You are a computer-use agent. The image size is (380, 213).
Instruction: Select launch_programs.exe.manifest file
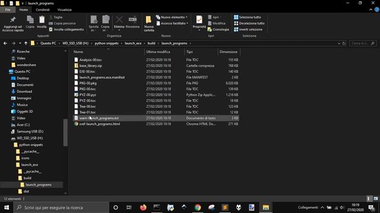pos(102,78)
